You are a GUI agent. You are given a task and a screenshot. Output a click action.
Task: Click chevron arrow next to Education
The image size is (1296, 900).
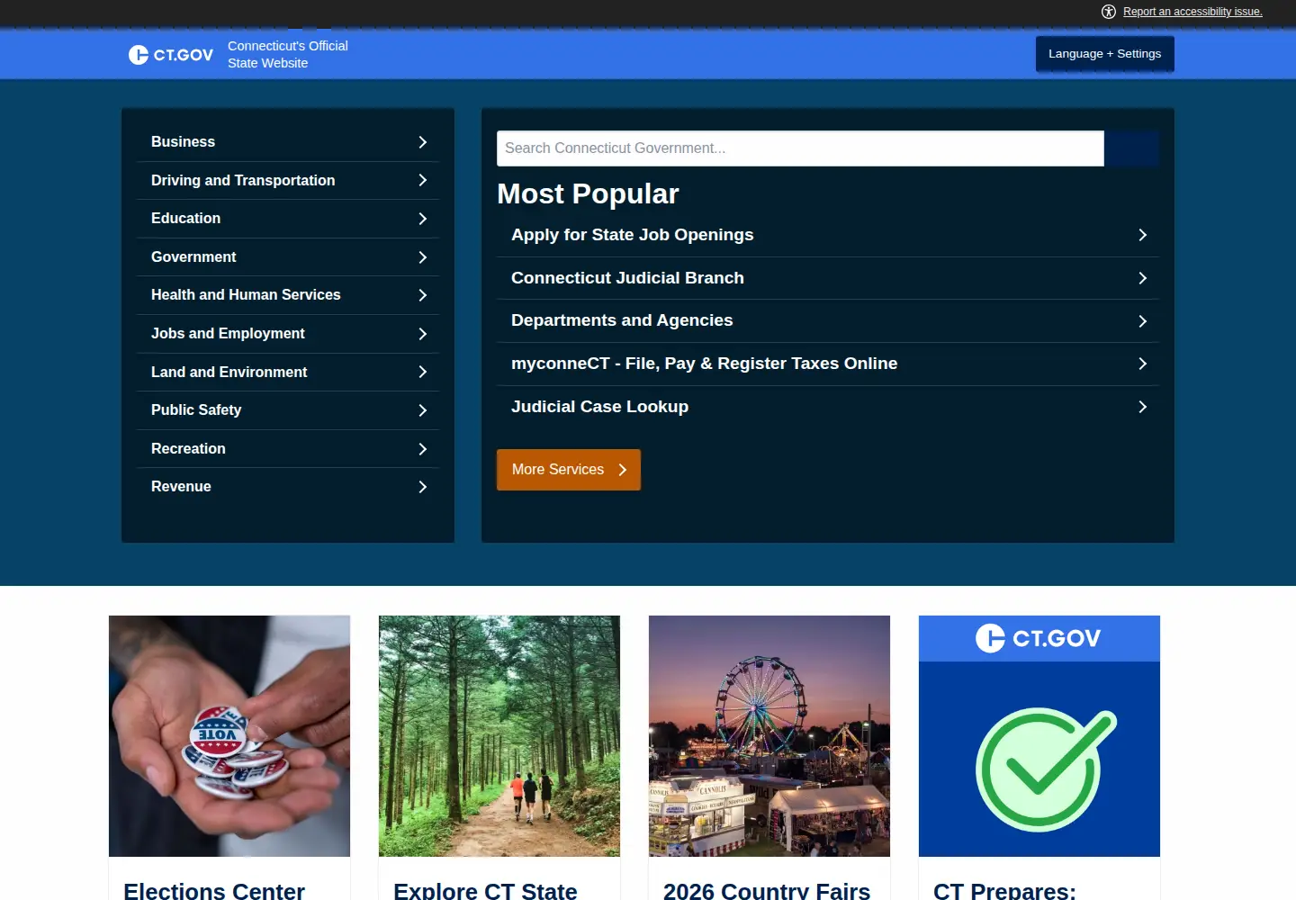pos(422,219)
